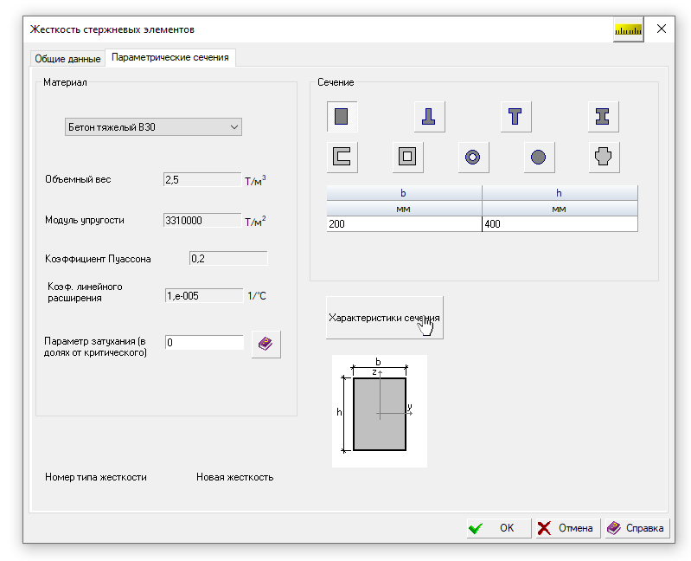Select the inverted T-section shape icon
The image size is (691, 561).
point(429,117)
